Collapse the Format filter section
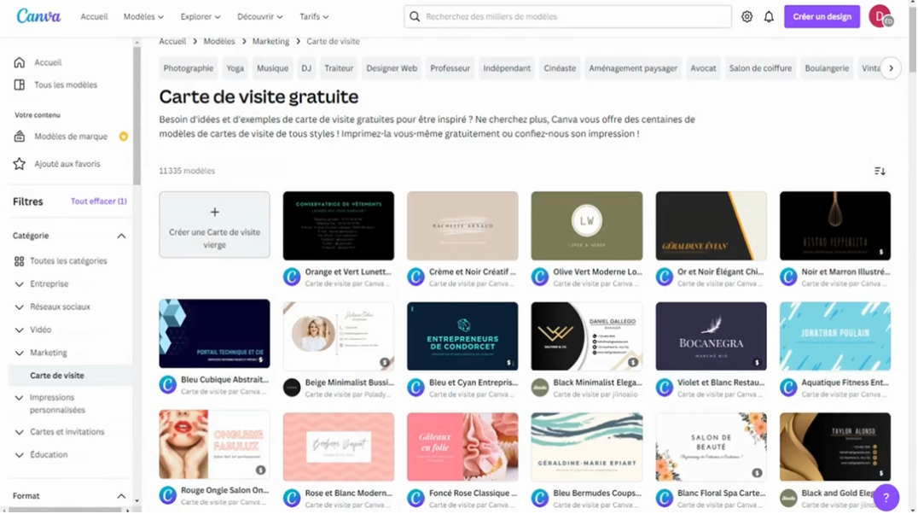The width and height of the screenshot is (918, 514). (121, 496)
